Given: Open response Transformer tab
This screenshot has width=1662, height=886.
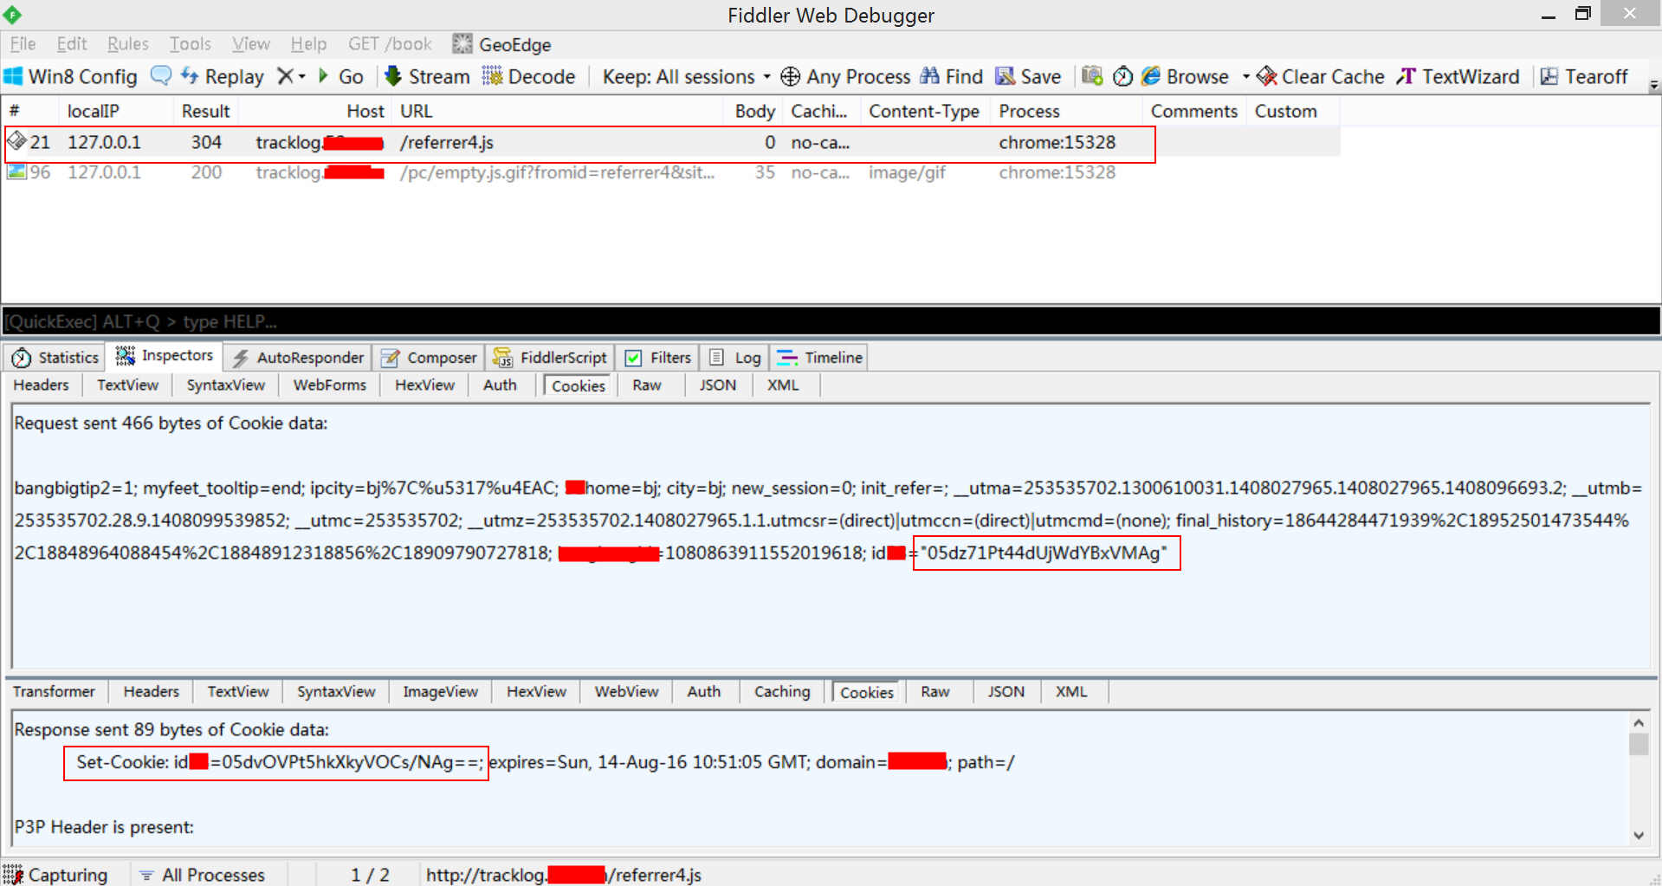Looking at the screenshot, I should pyautogui.click(x=54, y=692).
